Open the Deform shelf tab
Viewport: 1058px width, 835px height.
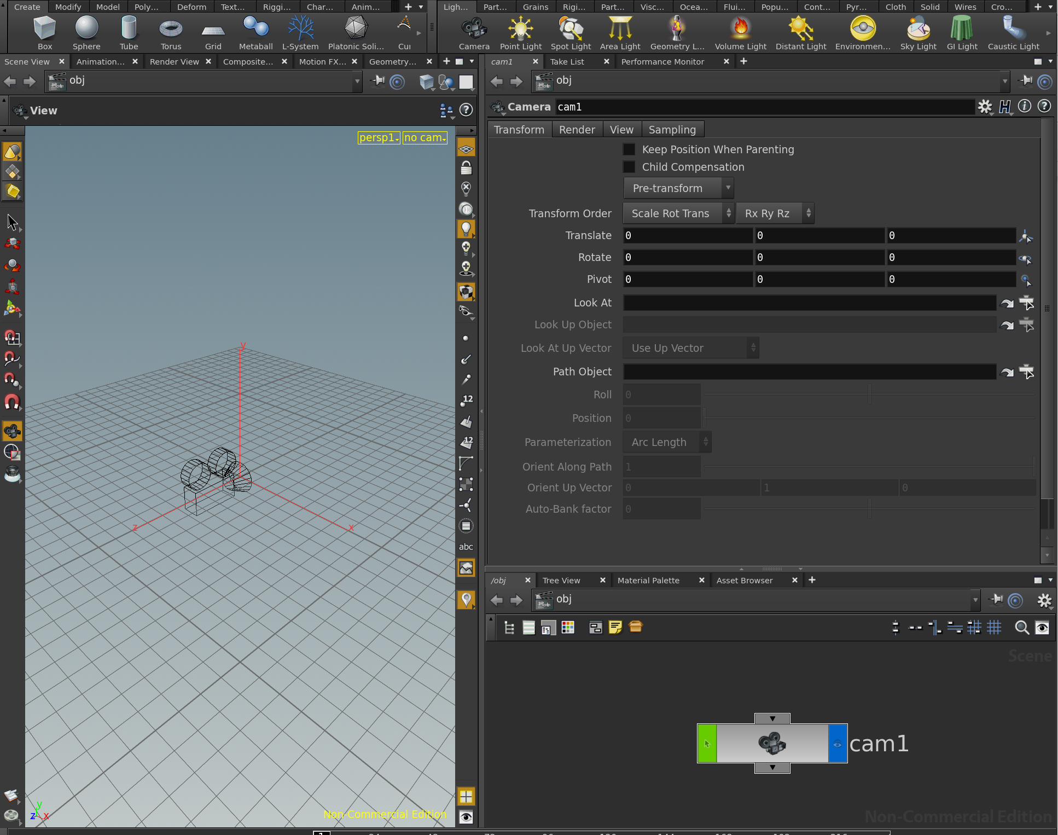191,7
